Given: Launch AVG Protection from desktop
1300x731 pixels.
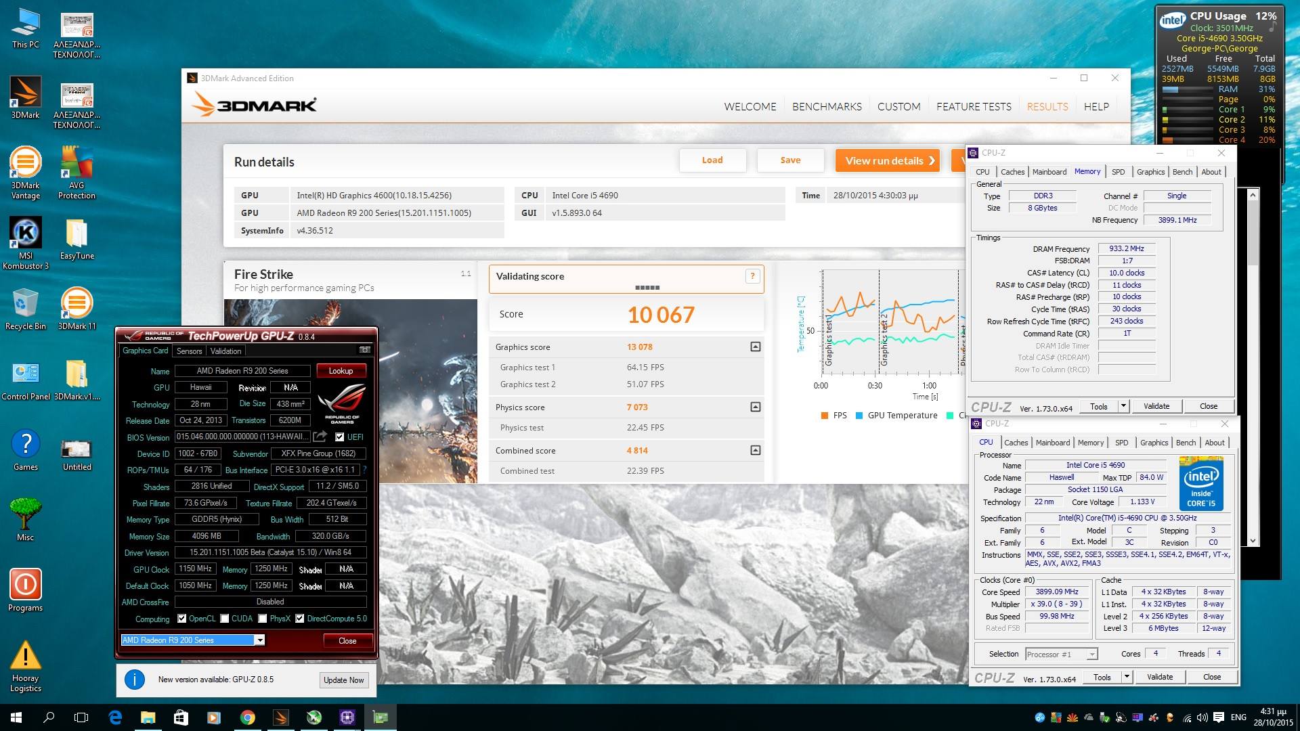Looking at the screenshot, I should [x=77, y=173].
